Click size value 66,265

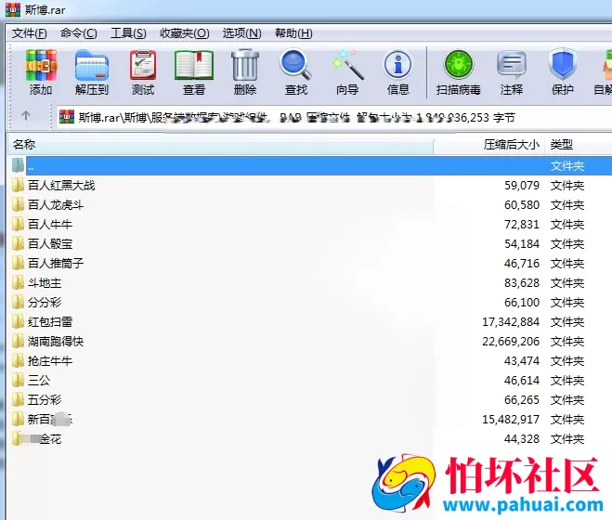[x=522, y=400]
